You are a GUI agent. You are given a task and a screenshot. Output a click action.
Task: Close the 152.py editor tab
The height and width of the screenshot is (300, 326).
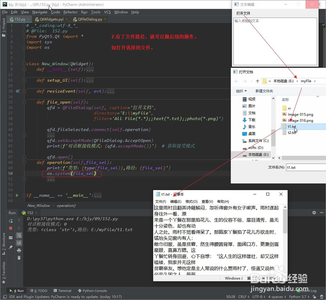click(x=28, y=19)
